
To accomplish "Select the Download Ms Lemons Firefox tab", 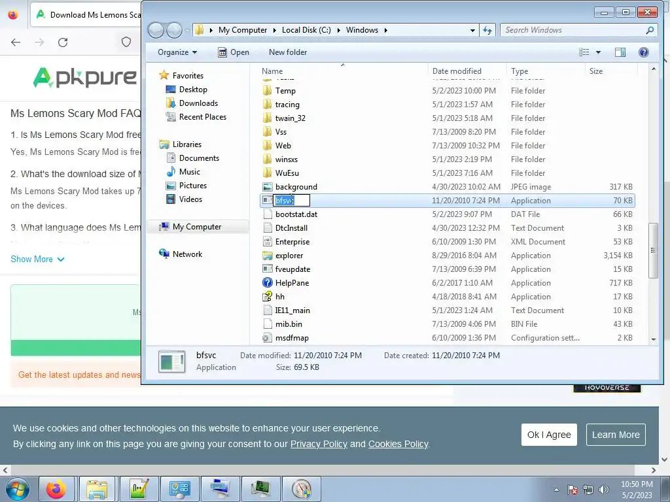I will click(x=87, y=14).
